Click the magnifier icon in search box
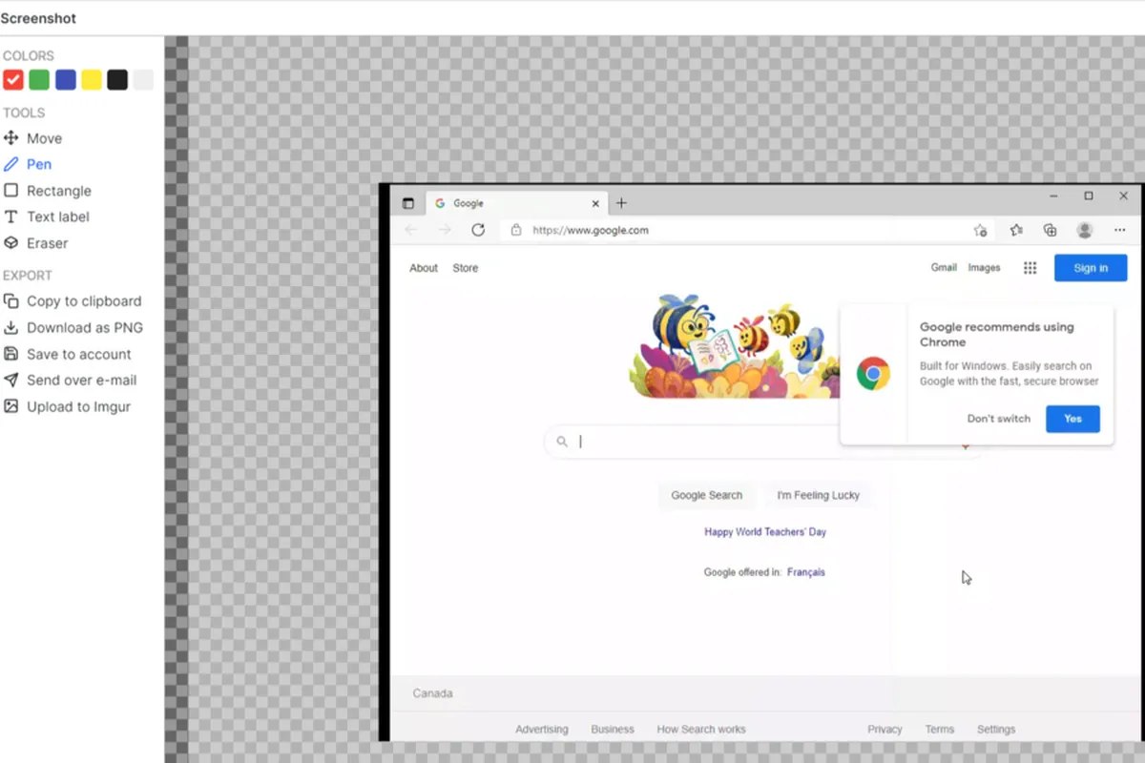The image size is (1145, 763). pos(562,442)
